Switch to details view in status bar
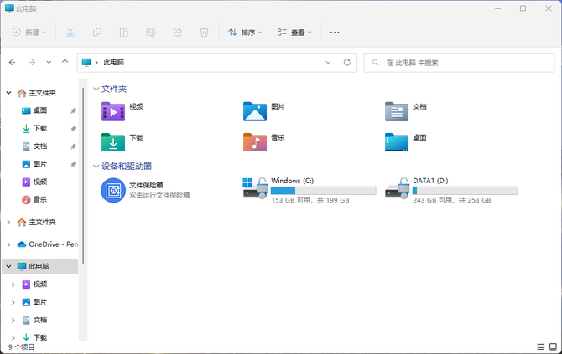 coord(540,346)
